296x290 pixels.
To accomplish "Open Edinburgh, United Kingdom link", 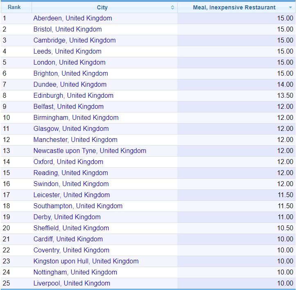I will point(73,95).
